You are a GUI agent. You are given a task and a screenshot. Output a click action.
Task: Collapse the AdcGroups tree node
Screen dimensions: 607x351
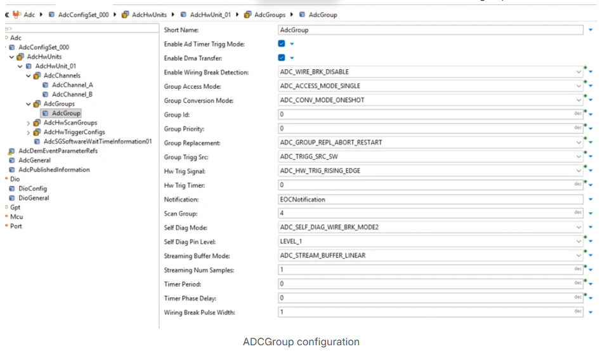click(x=29, y=104)
